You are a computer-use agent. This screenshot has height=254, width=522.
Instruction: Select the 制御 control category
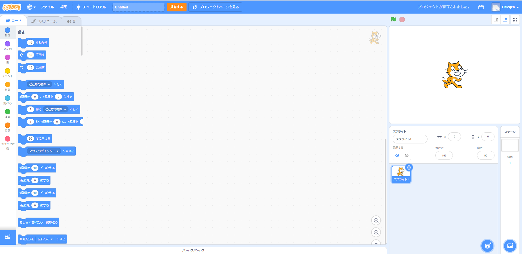pyautogui.click(x=8, y=86)
